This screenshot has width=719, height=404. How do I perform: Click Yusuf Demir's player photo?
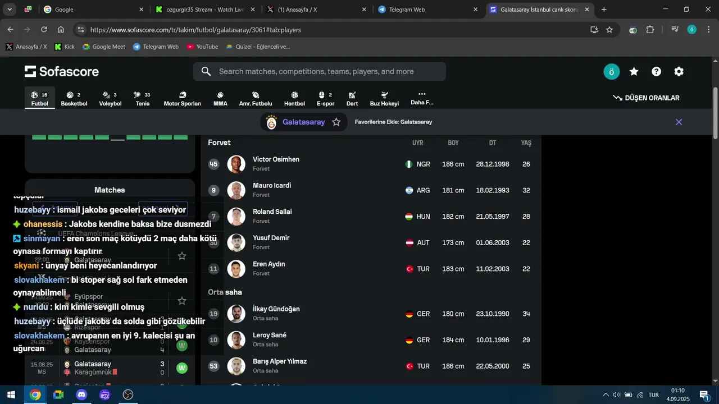(236, 242)
